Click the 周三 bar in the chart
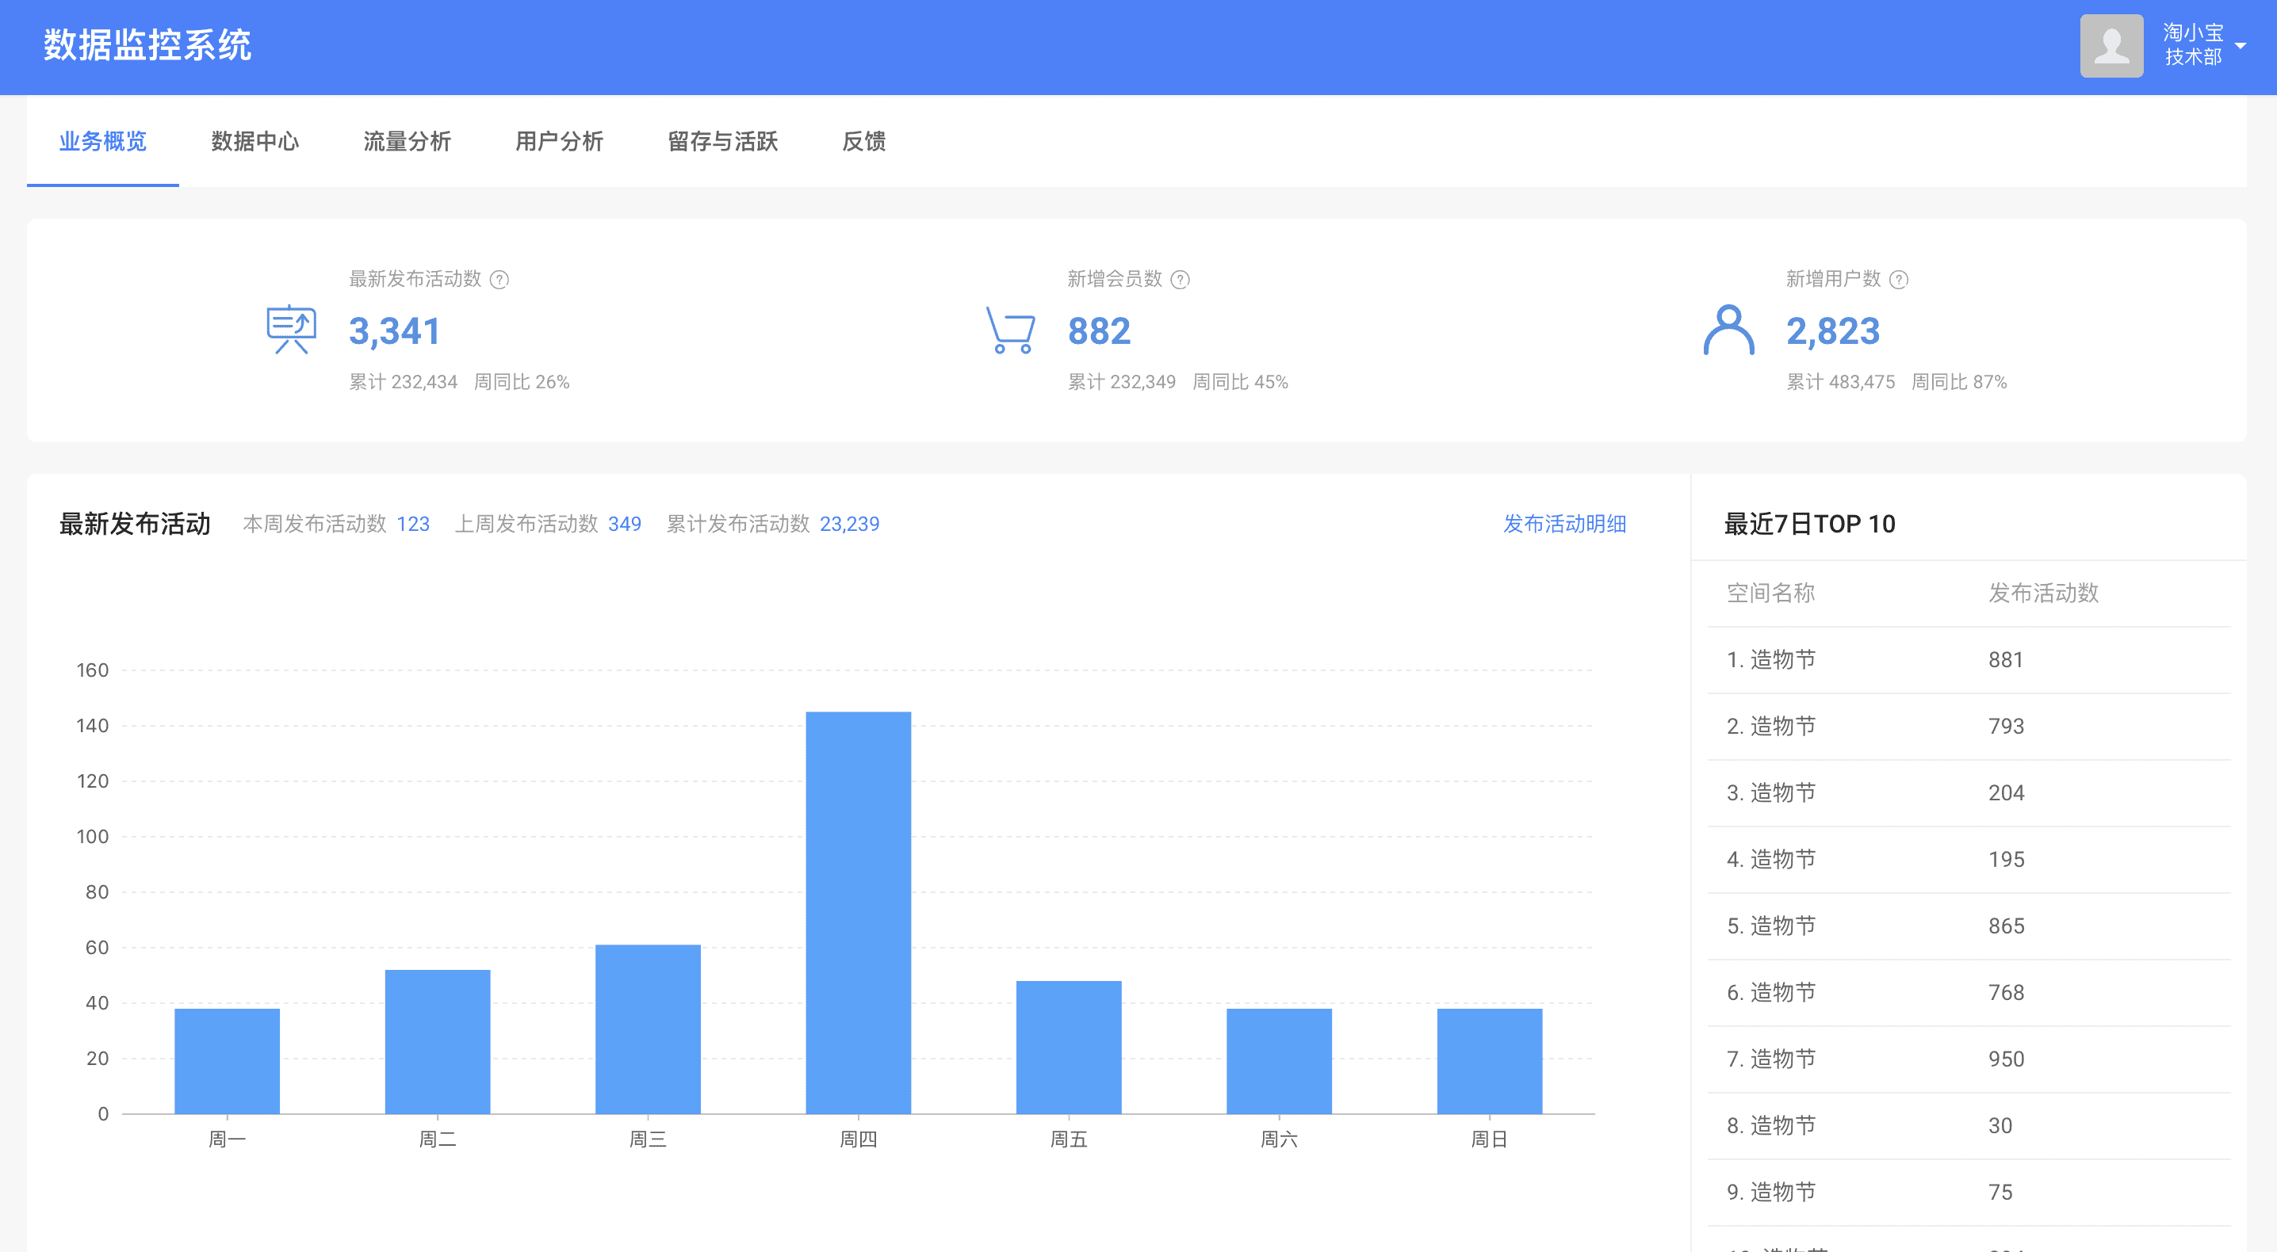 647,1029
